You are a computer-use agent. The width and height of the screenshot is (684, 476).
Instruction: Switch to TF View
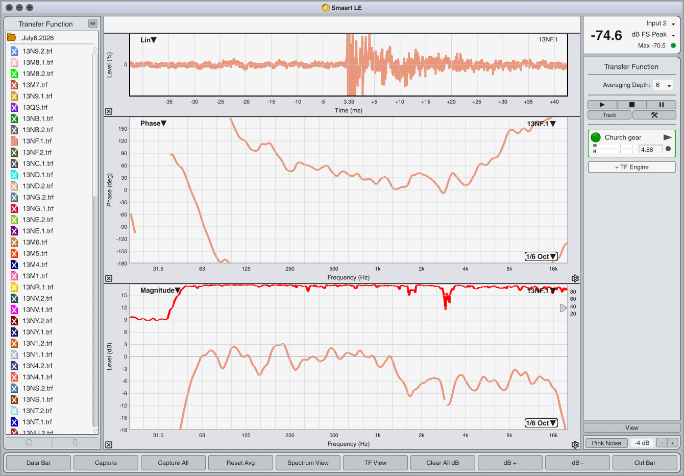point(375,463)
